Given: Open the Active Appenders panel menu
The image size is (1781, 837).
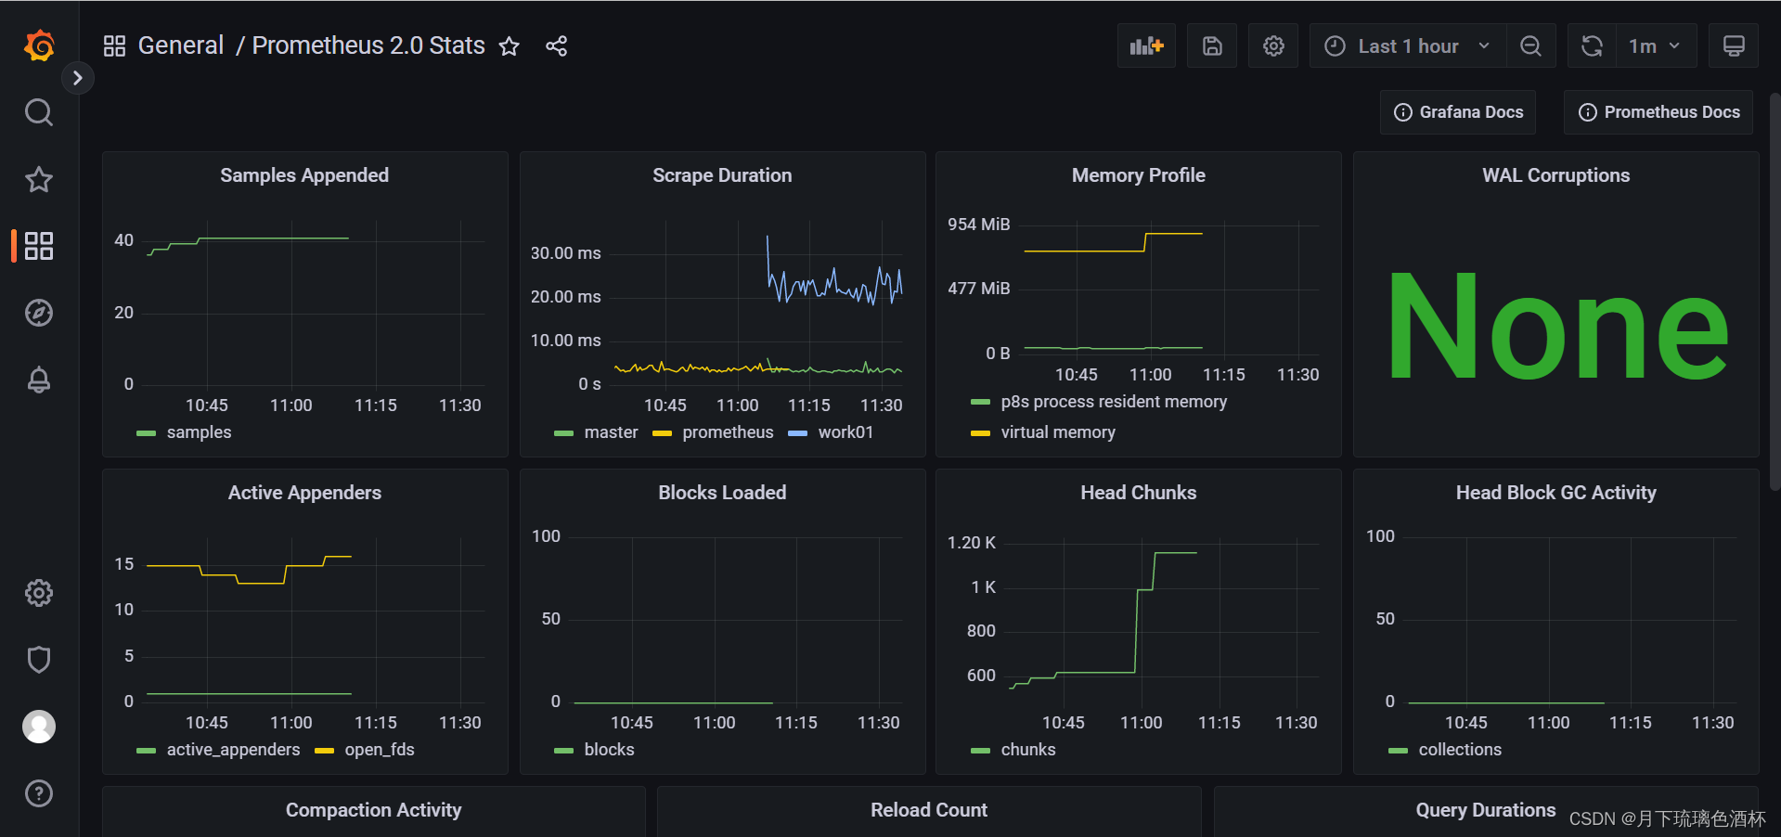Looking at the screenshot, I should coord(304,493).
